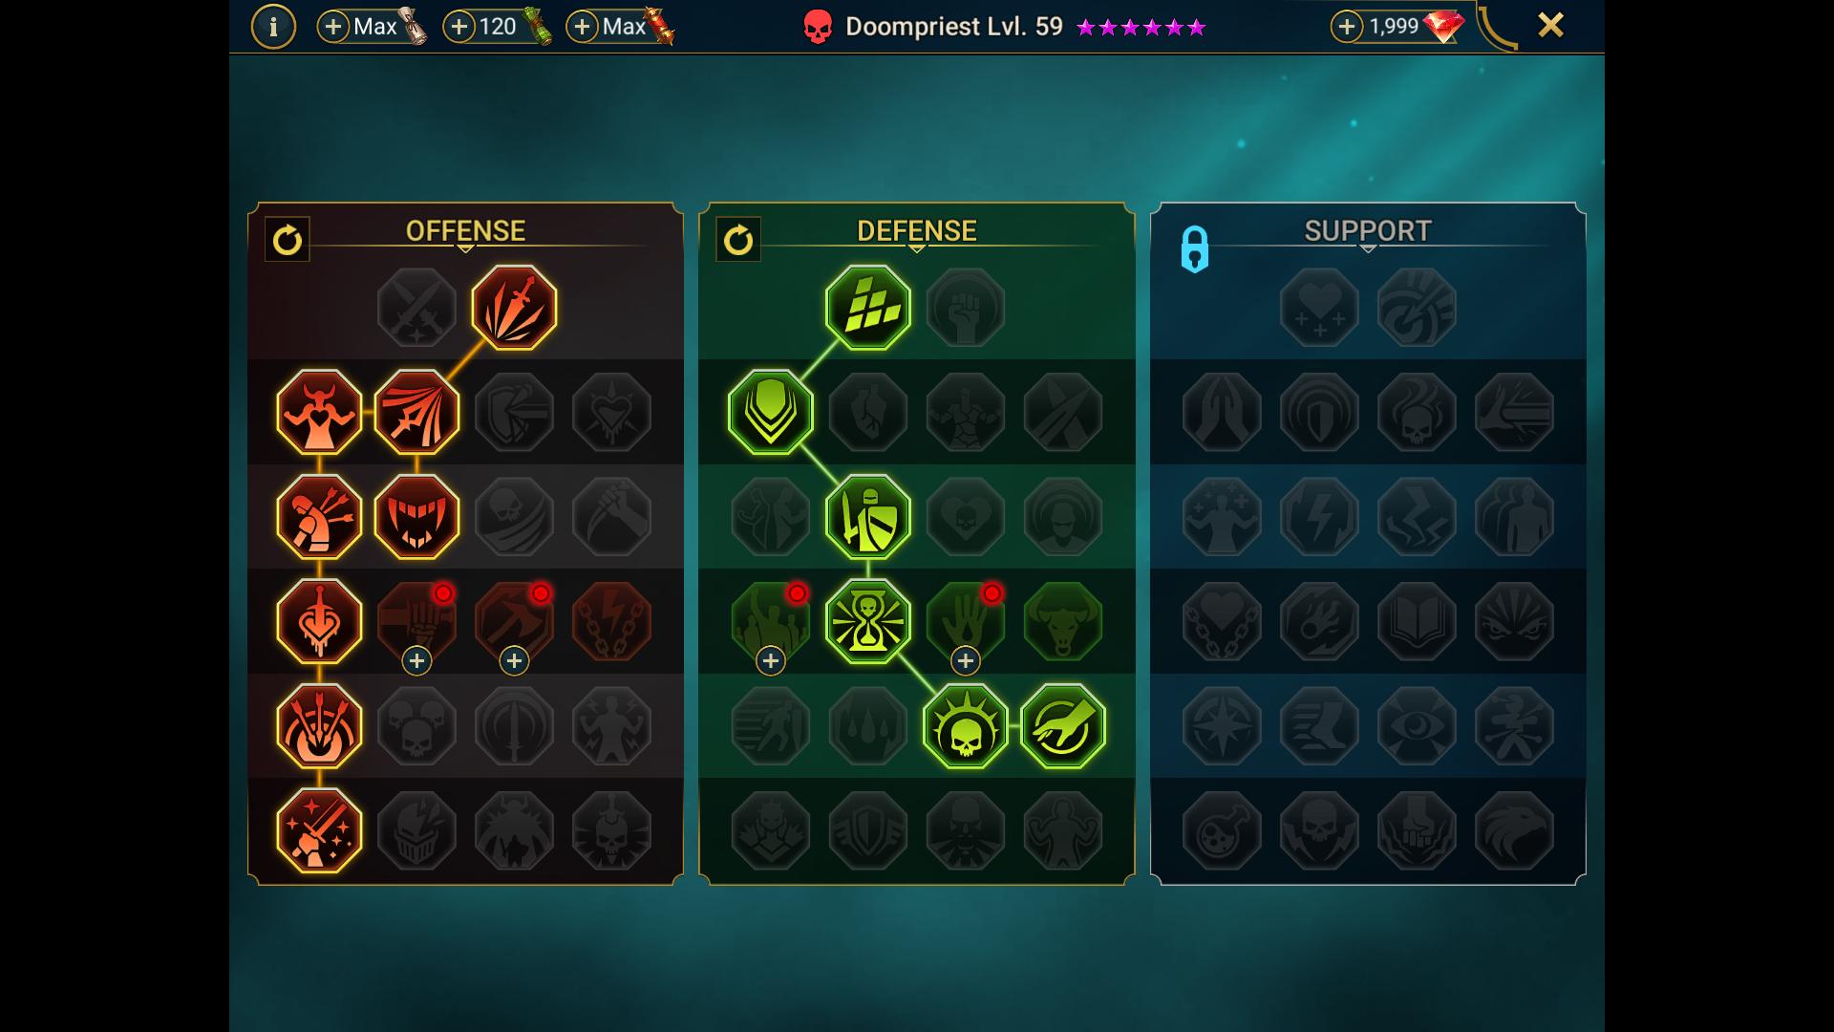Buy more gems via plus beside 1,999
Screen dimensions: 1834x1032
pos(1347,27)
